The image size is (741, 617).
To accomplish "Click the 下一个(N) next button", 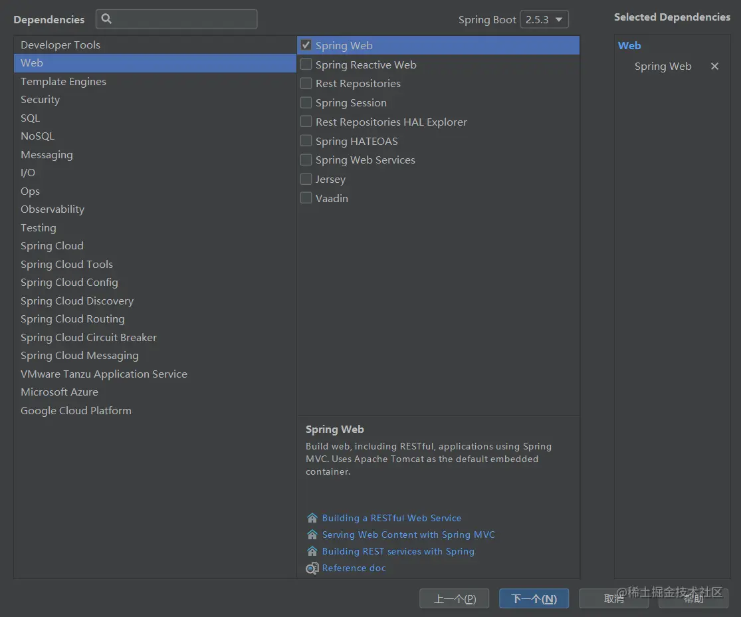I will pos(534,598).
